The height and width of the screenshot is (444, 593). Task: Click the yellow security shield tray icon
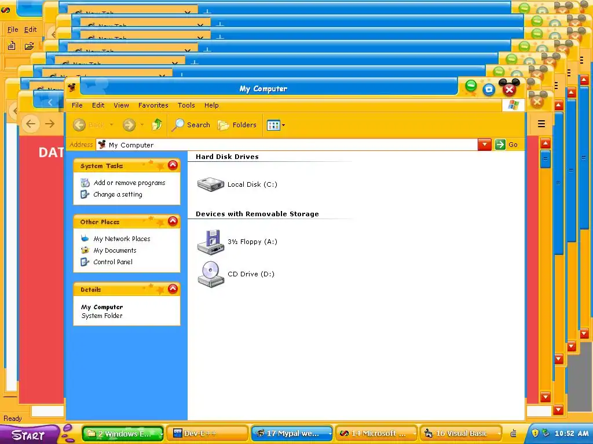click(x=535, y=433)
